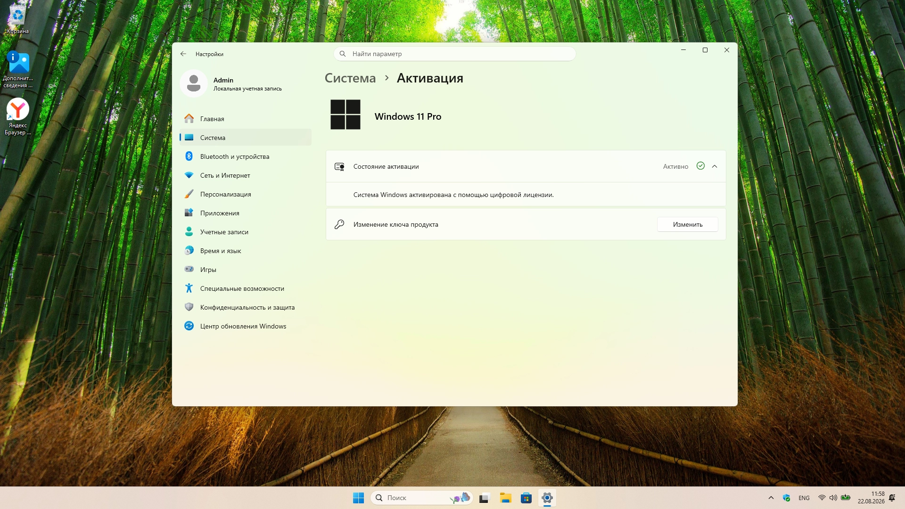The image size is (905, 509).
Task: Select Учетные записи in the sidebar
Action: [245, 232]
